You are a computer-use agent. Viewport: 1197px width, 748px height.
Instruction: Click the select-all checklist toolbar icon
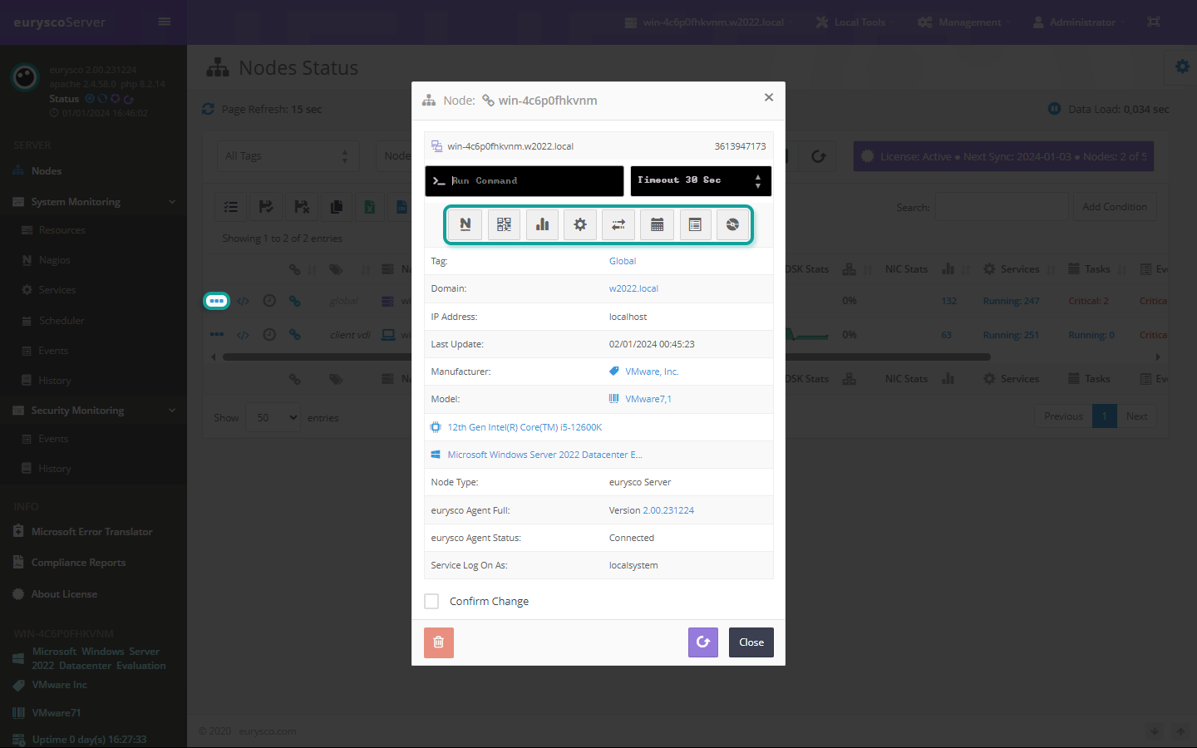[231, 207]
